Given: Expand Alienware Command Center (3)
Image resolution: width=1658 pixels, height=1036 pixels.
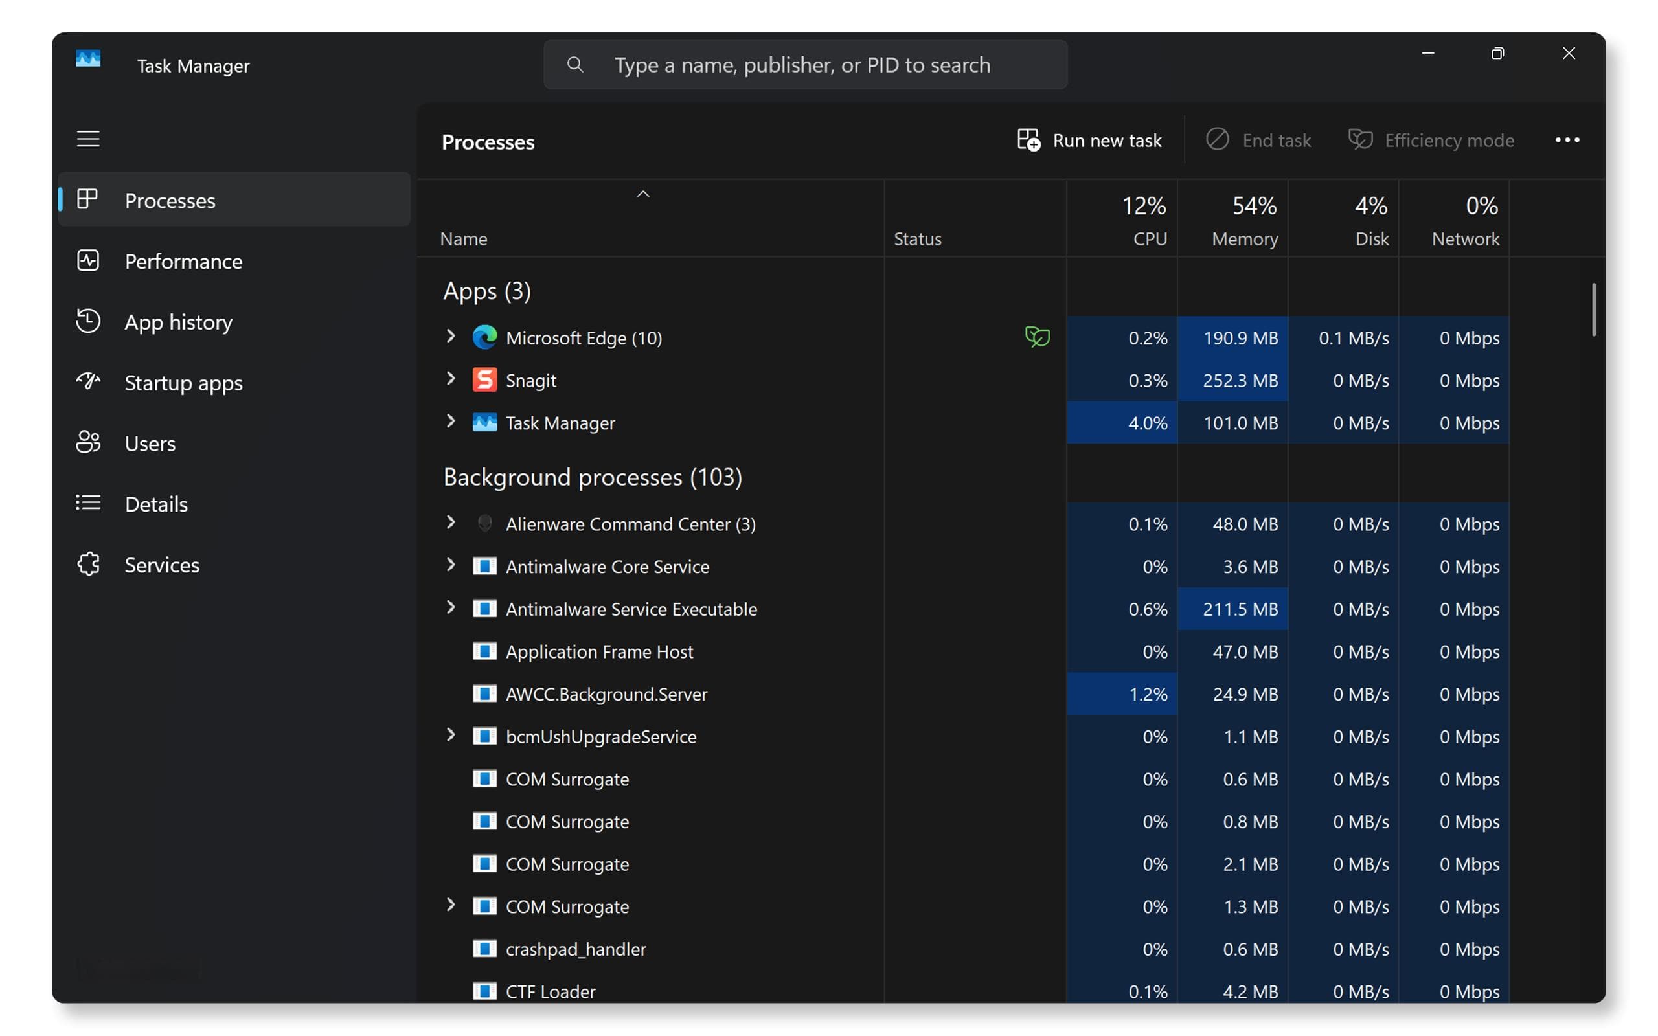Looking at the screenshot, I should [450, 522].
